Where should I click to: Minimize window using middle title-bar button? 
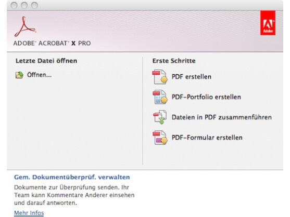tap(24, 5)
